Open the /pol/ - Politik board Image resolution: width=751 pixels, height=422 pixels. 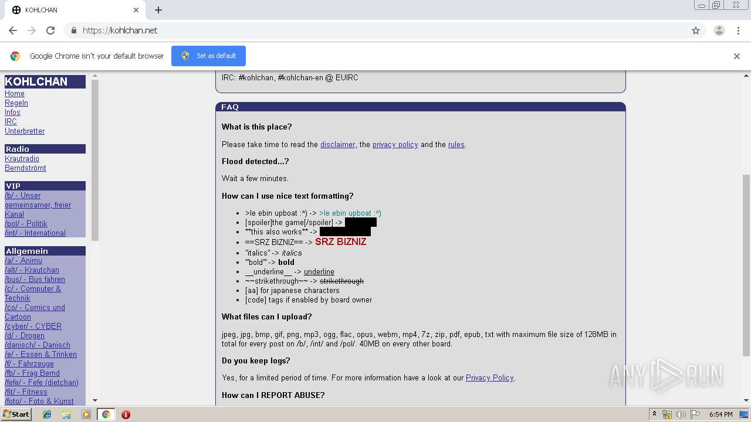(26, 224)
